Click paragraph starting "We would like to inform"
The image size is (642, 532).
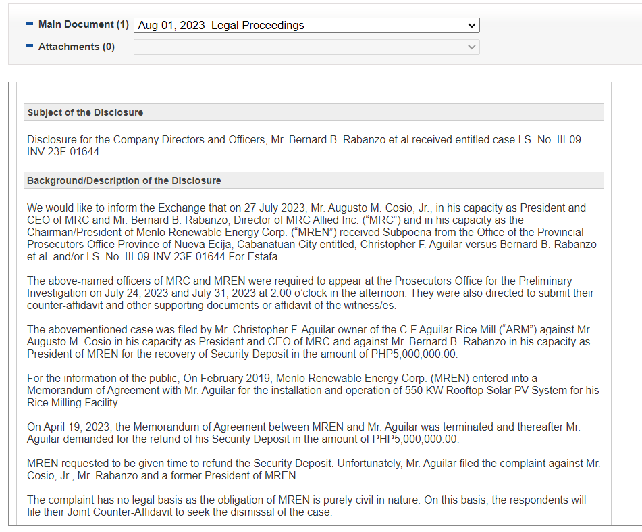click(x=312, y=232)
